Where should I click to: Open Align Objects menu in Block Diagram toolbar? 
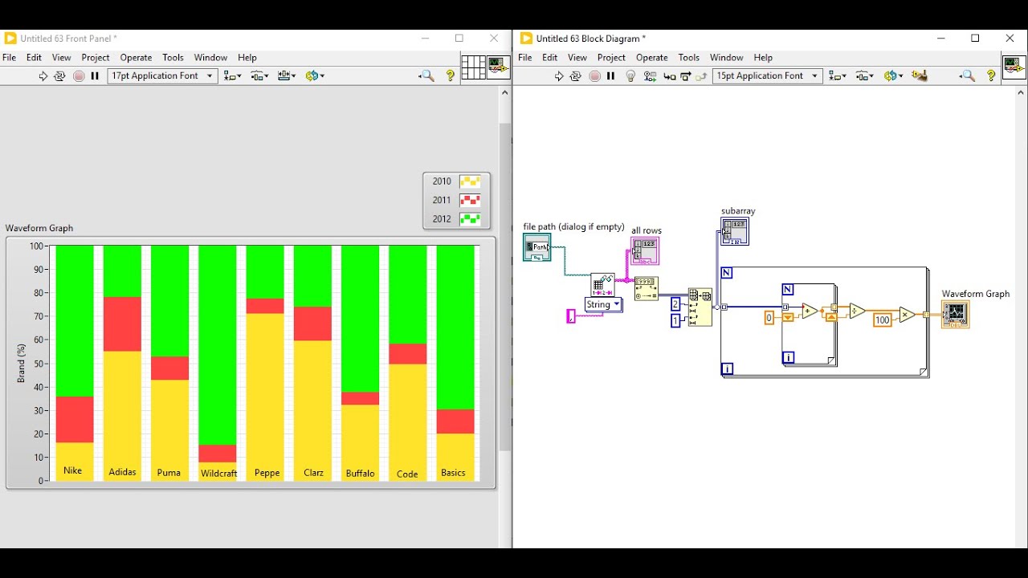[x=837, y=76]
